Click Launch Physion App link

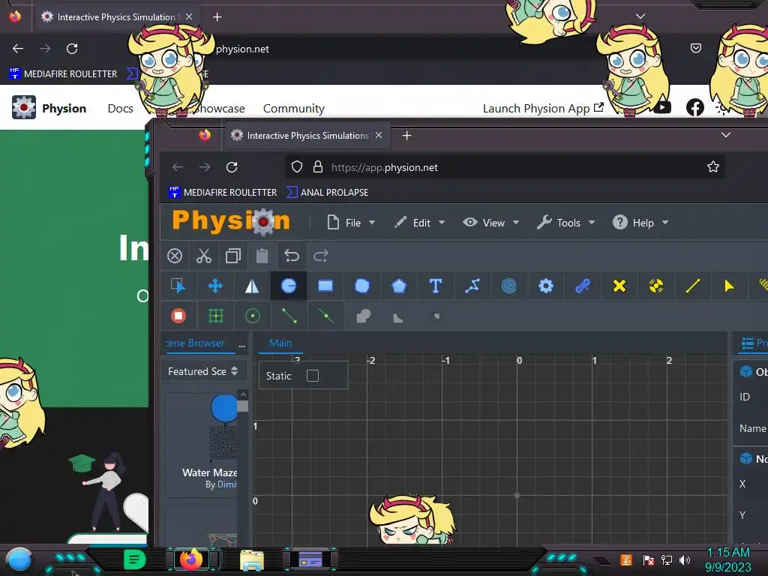click(543, 108)
